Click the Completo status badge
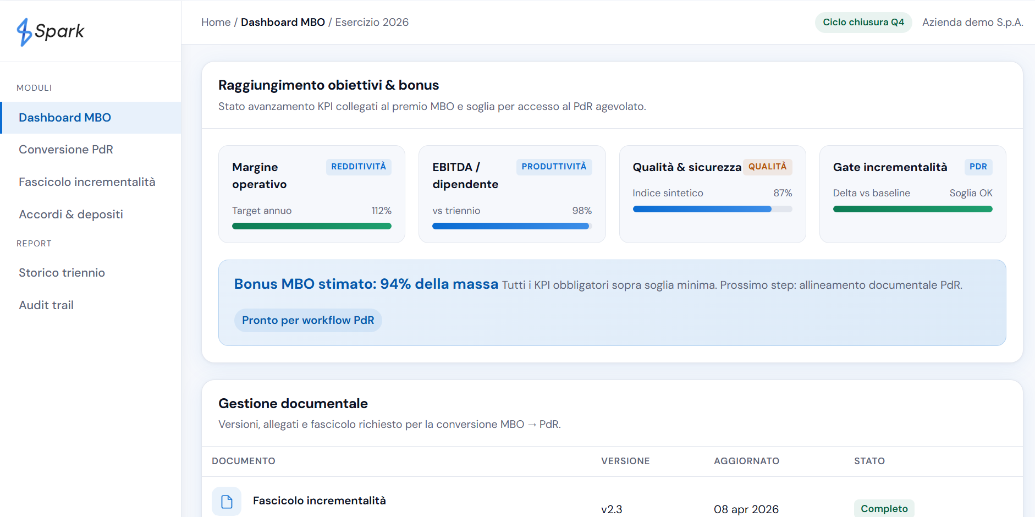The image size is (1035, 517). (x=884, y=509)
